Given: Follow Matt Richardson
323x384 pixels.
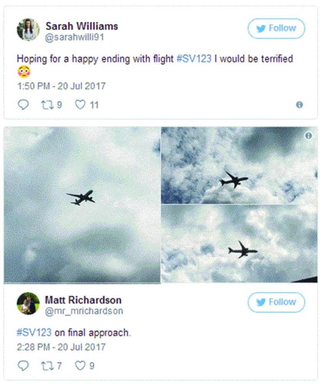Looking at the screenshot, I should (276, 302).
